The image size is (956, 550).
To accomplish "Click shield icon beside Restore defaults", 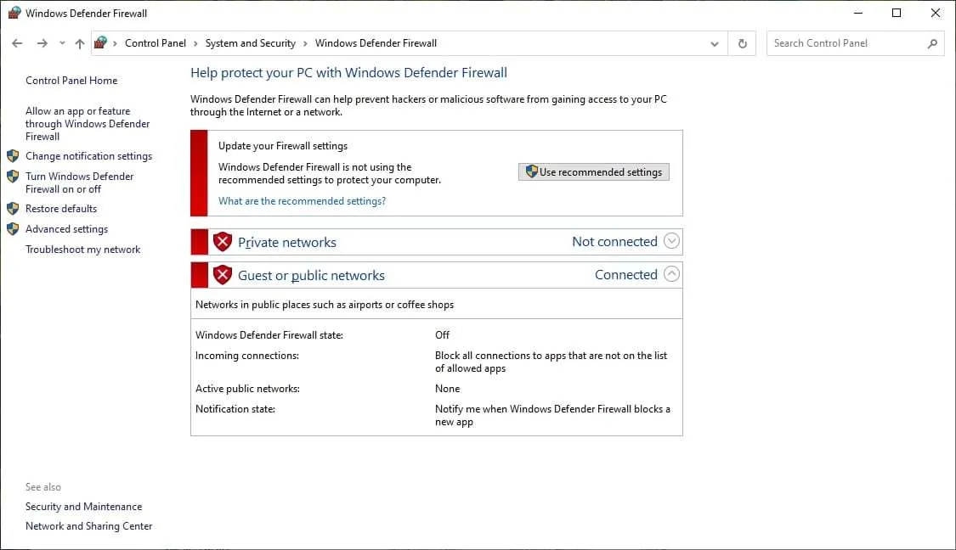I will (13, 208).
